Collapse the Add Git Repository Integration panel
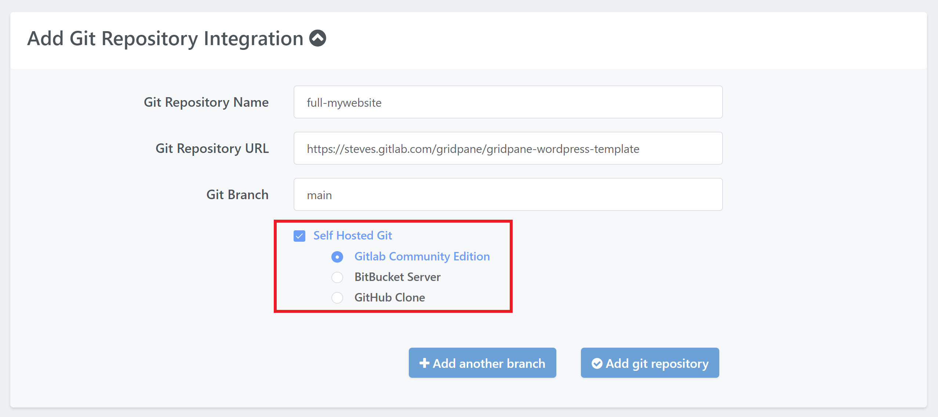Image resolution: width=938 pixels, height=417 pixels. coord(317,38)
